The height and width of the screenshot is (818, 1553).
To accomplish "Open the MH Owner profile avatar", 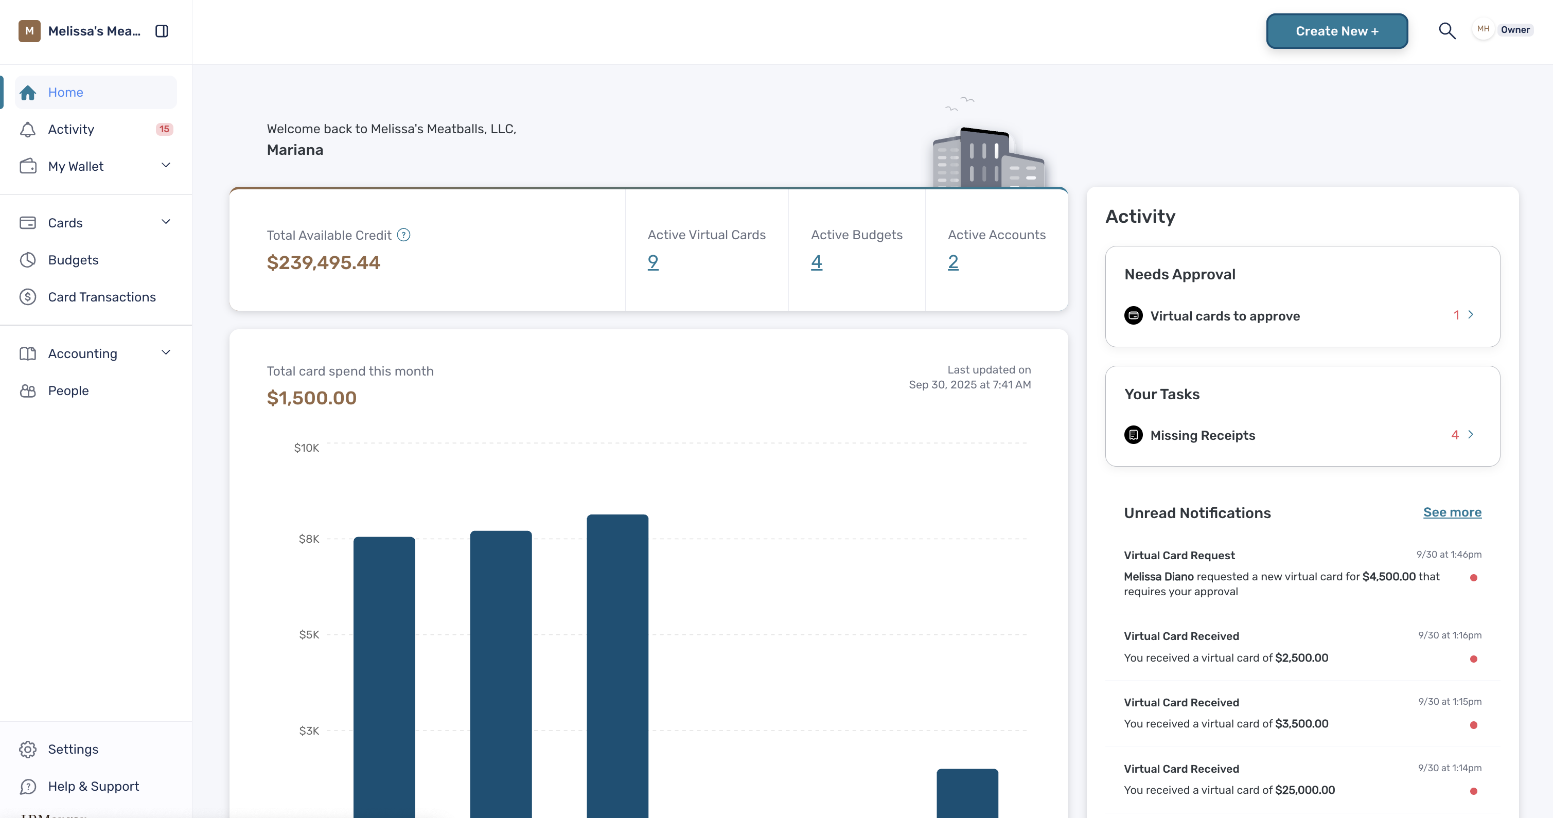I will point(1483,29).
